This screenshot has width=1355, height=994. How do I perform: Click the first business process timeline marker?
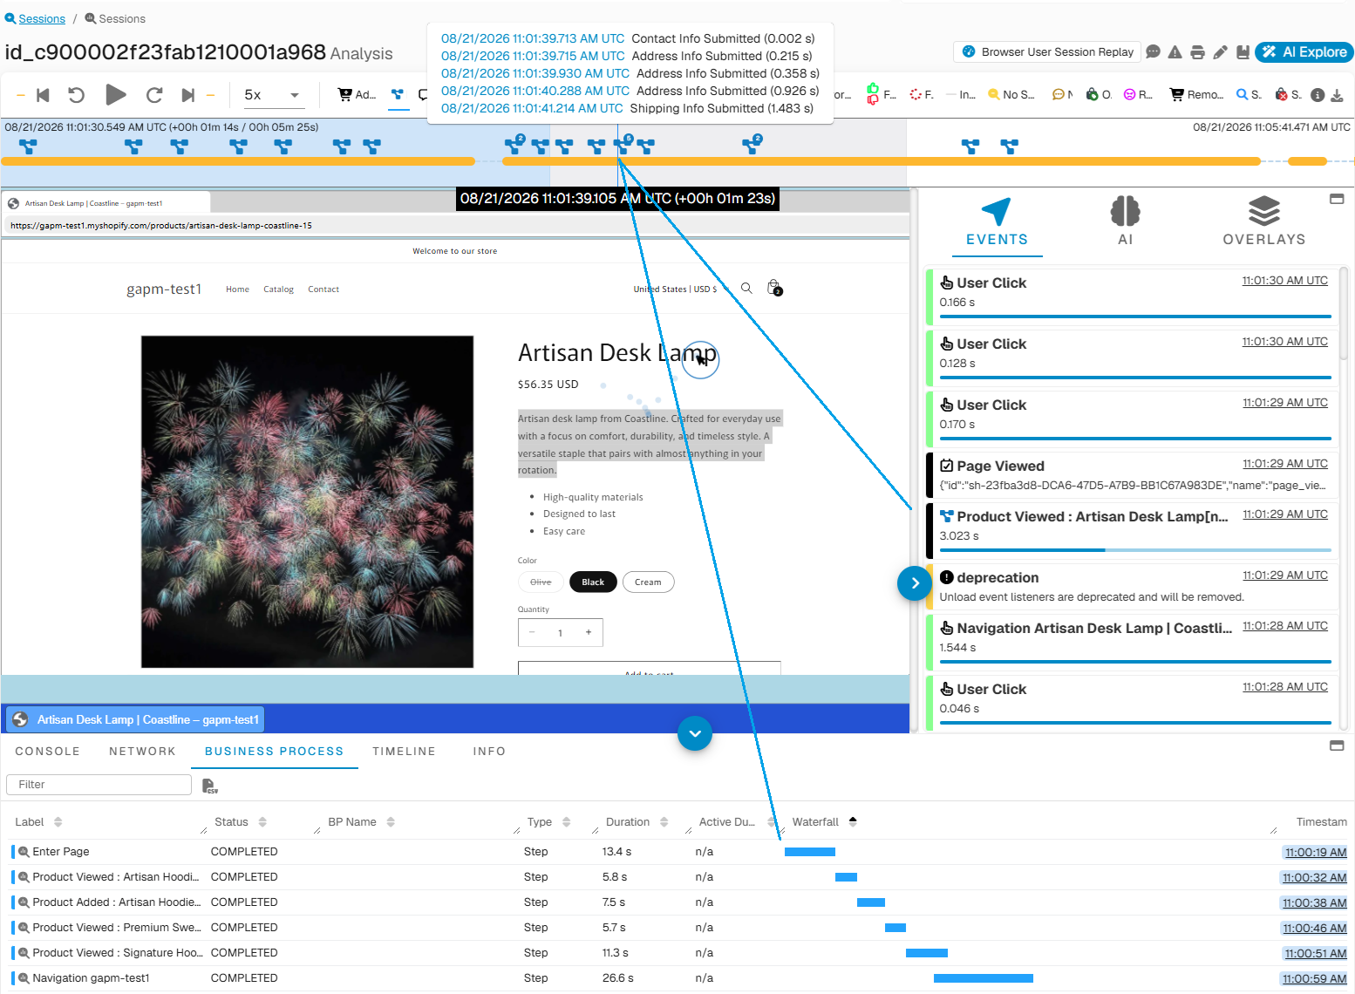click(x=28, y=146)
